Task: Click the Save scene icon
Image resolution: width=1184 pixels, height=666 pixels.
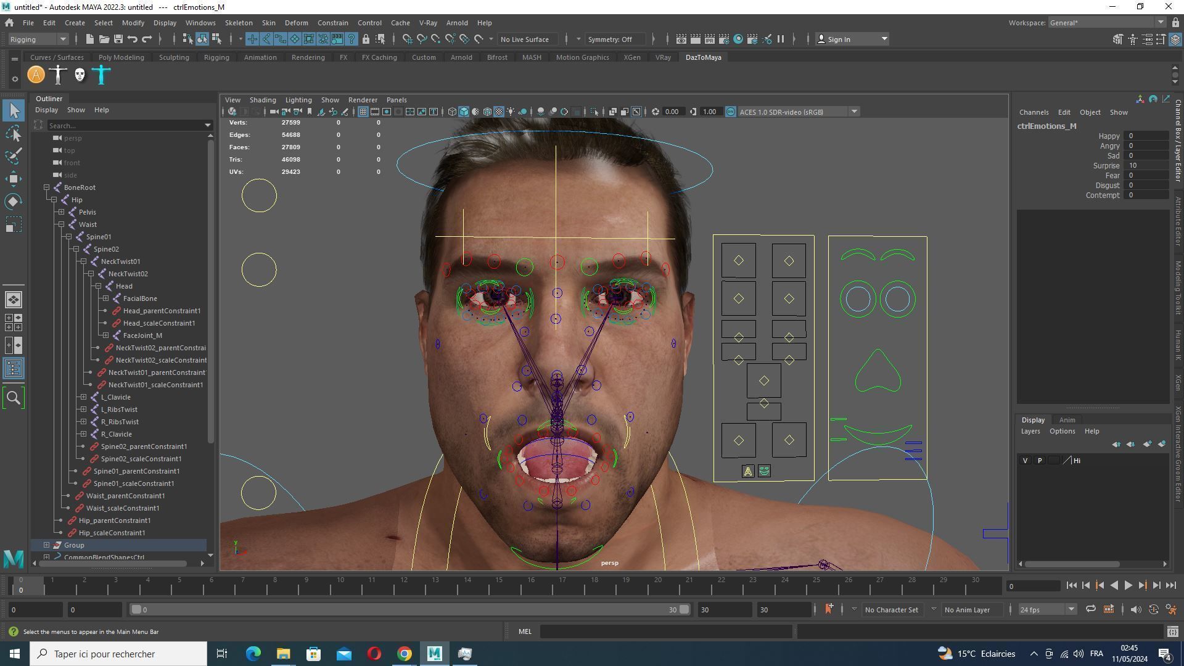Action: click(x=118, y=39)
